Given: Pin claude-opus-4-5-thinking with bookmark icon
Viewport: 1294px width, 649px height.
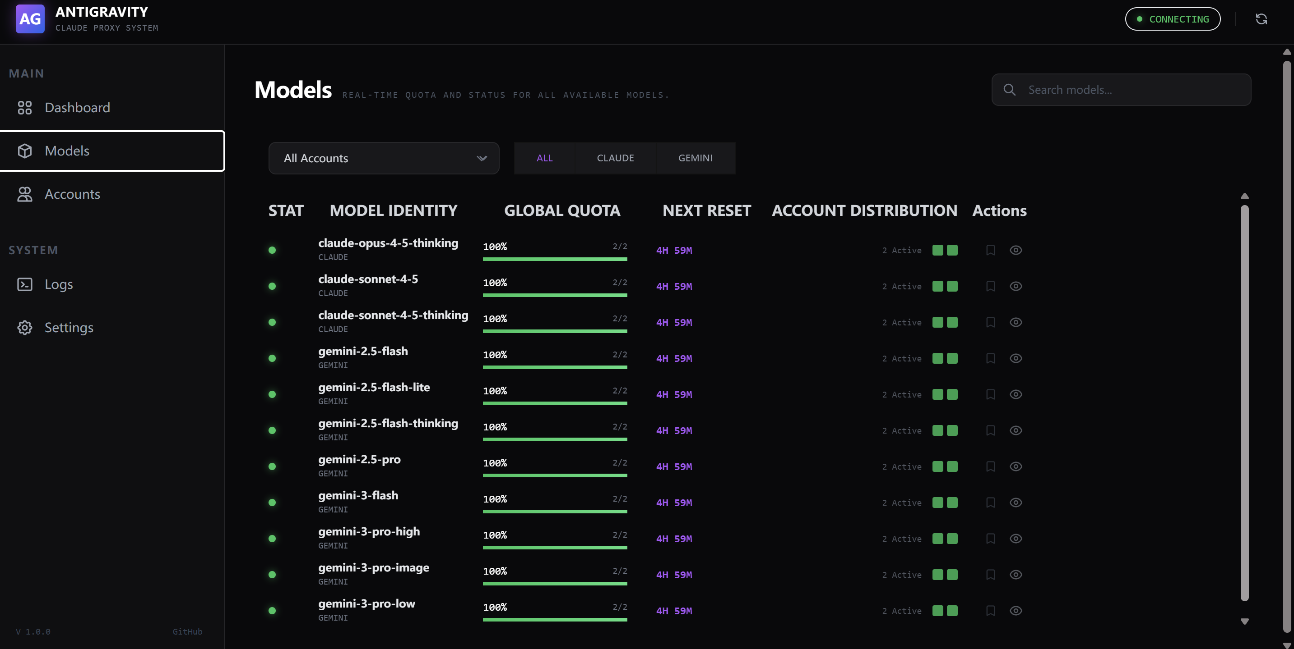Looking at the screenshot, I should (990, 250).
